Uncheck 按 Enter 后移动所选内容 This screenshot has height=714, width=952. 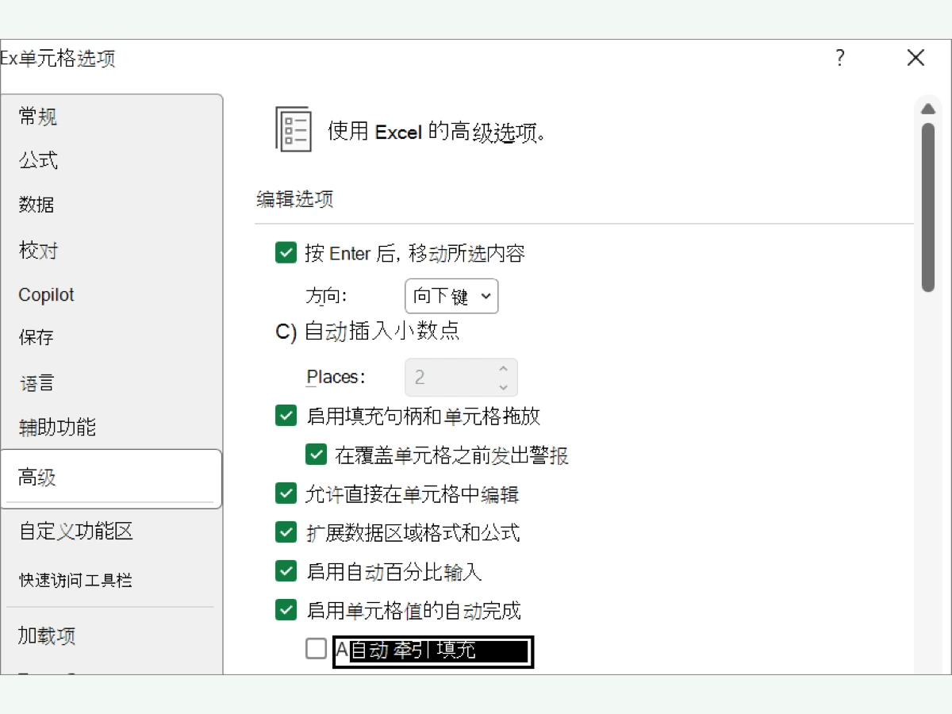pyautogui.click(x=286, y=253)
